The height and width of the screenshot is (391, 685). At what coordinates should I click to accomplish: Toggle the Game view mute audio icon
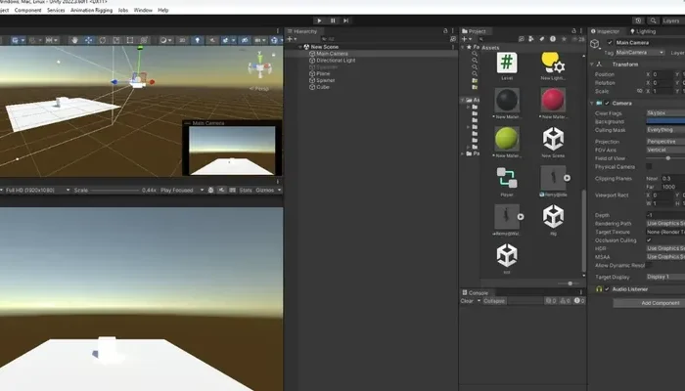[x=222, y=191]
